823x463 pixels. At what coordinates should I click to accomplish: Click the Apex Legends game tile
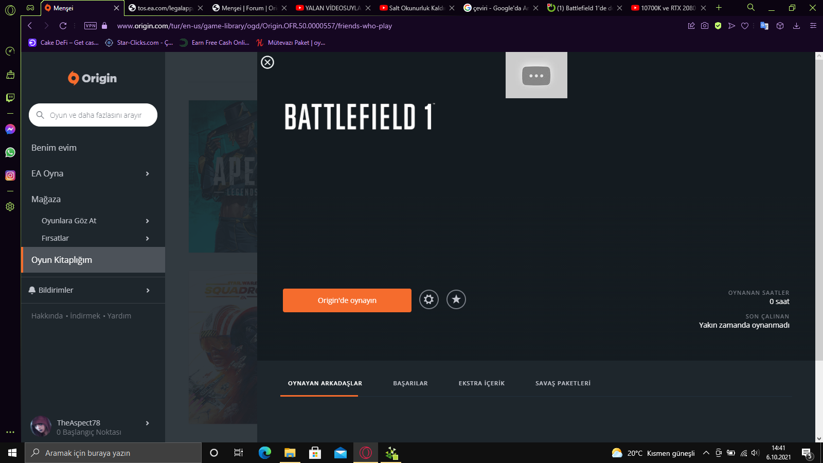223,176
